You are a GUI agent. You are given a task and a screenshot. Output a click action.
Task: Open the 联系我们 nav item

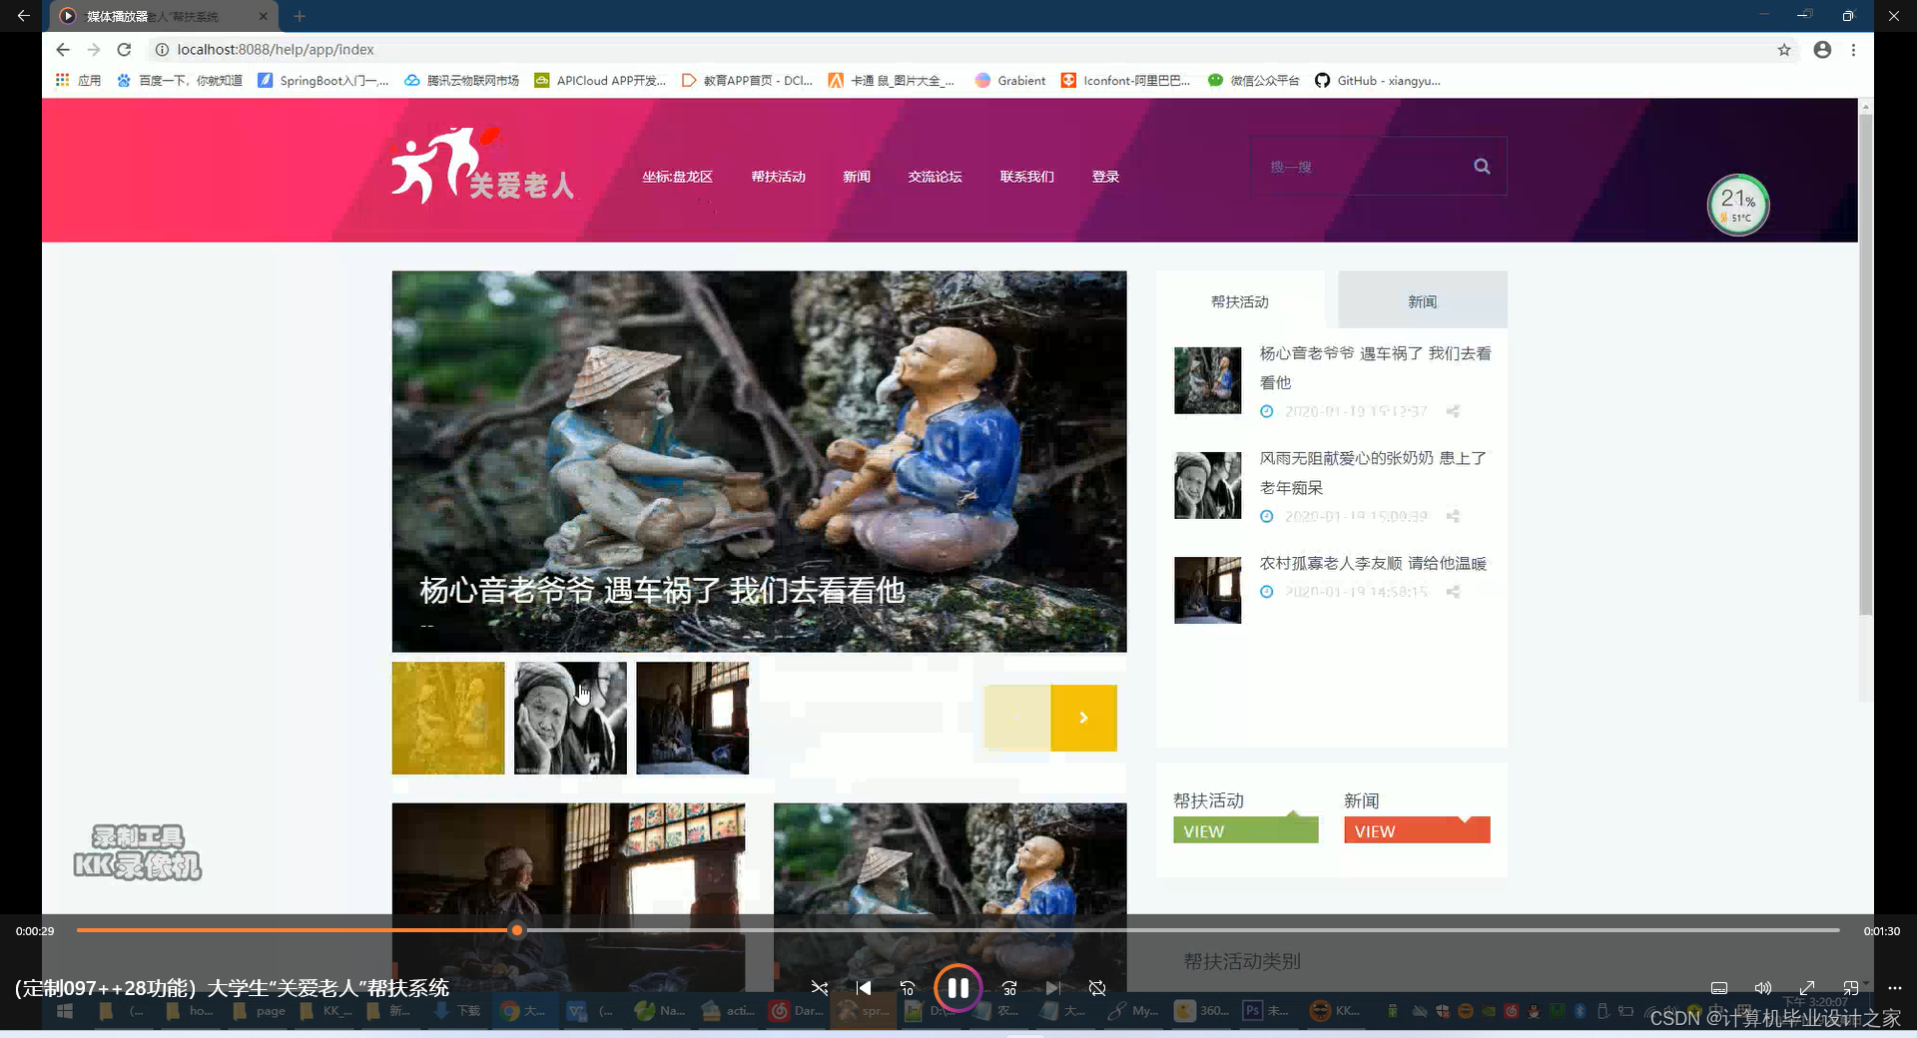coord(1026,177)
